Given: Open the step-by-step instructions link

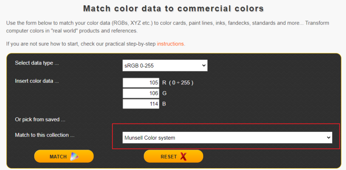Looking at the screenshot, I should 170,44.
